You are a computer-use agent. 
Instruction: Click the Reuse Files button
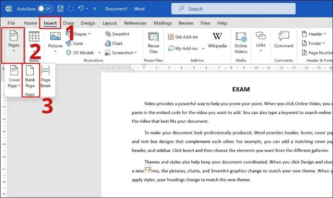click(x=153, y=43)
